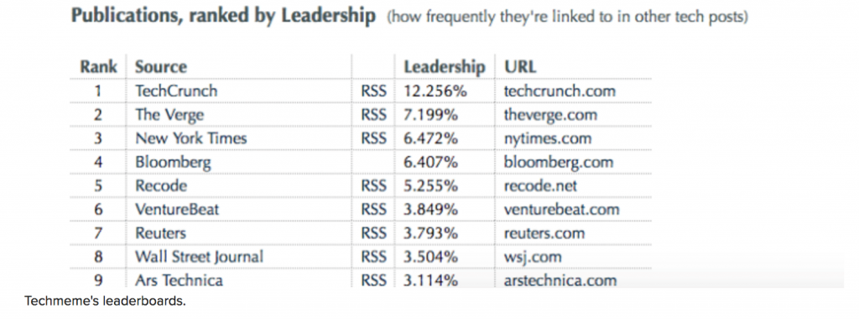This screenshot has height=319, width=859.
Task: Click the RSS link for TechCrunch
Action: pos(374,91)
